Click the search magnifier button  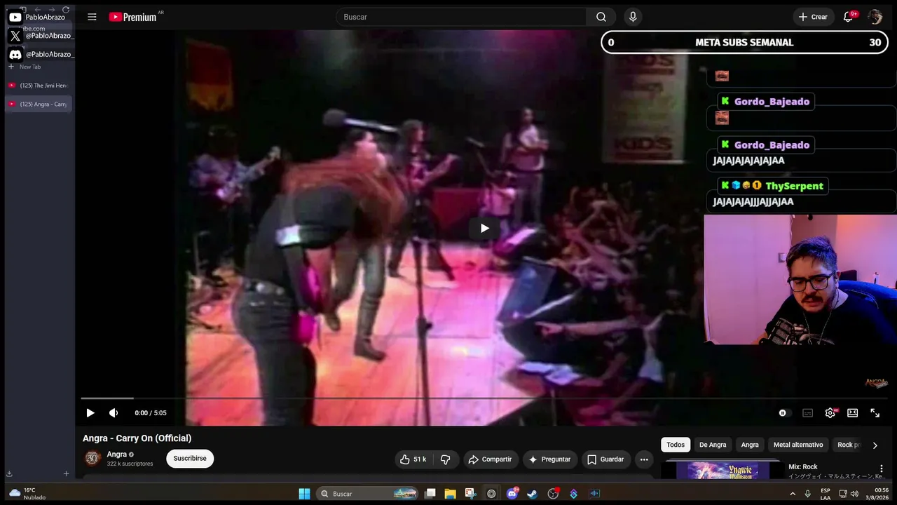point(601,17)
